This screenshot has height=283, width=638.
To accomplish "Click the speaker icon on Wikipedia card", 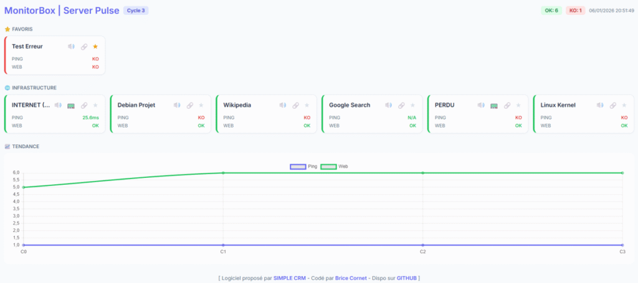I will 283,105.
